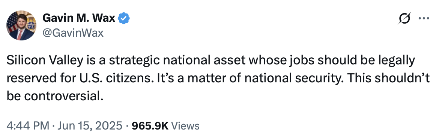Click the 4:44 PM timestamp
Screen dimensions: 436x137
click(x=28, y=126)
